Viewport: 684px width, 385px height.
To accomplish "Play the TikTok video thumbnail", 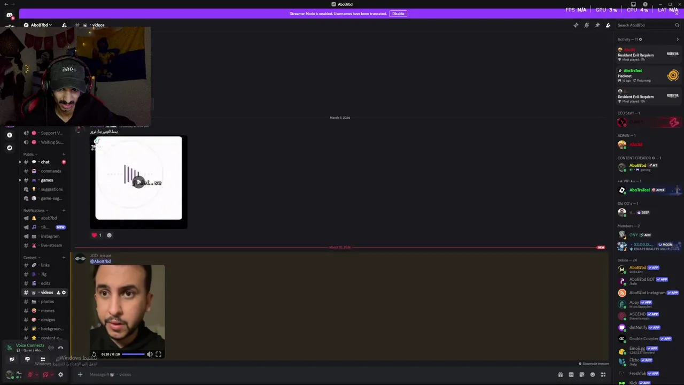I will click(138, 182).
